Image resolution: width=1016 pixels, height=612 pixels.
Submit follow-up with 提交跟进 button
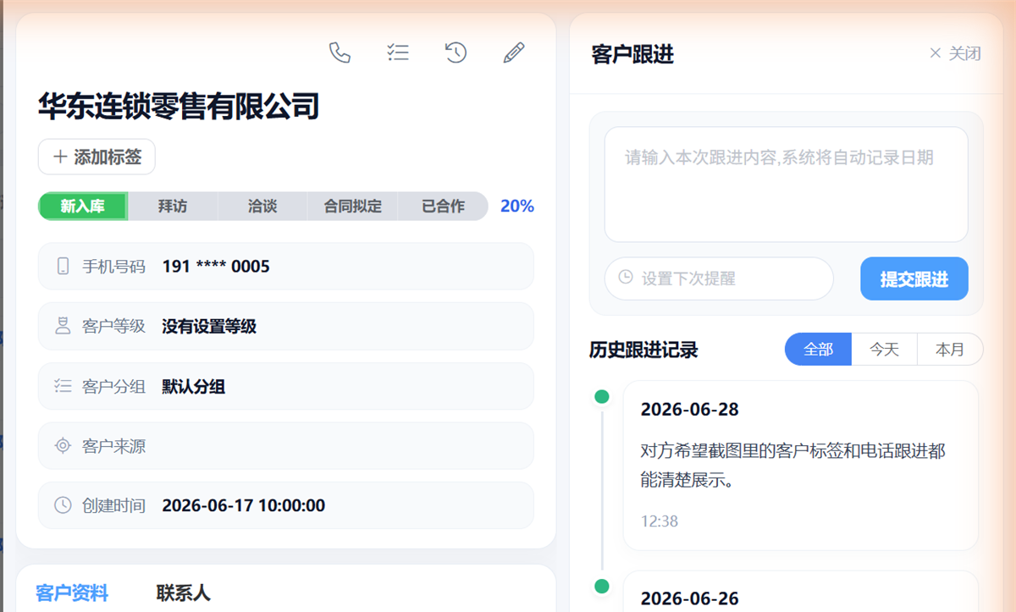click(x=914, y=278)
